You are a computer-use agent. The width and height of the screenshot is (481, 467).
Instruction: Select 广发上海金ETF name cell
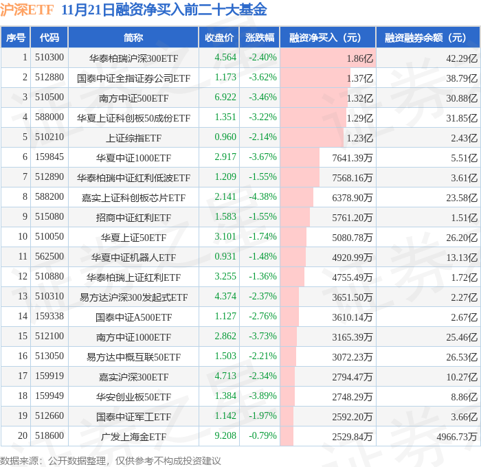click(133, 437)
